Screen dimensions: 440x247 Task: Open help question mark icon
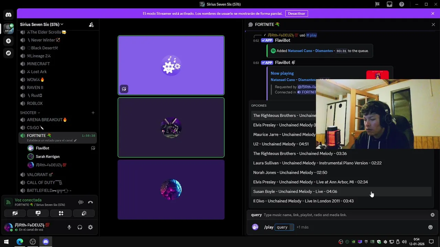point(401,4)
